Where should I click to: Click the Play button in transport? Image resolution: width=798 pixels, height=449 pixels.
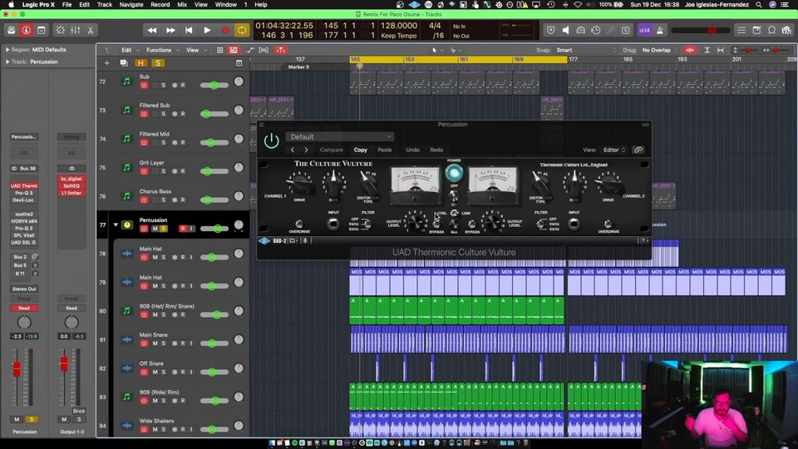207,30
